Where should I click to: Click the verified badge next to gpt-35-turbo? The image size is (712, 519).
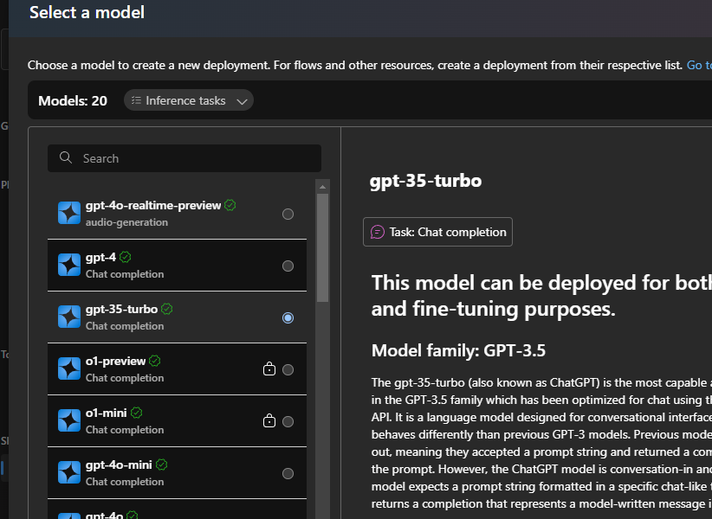(167, 309)
